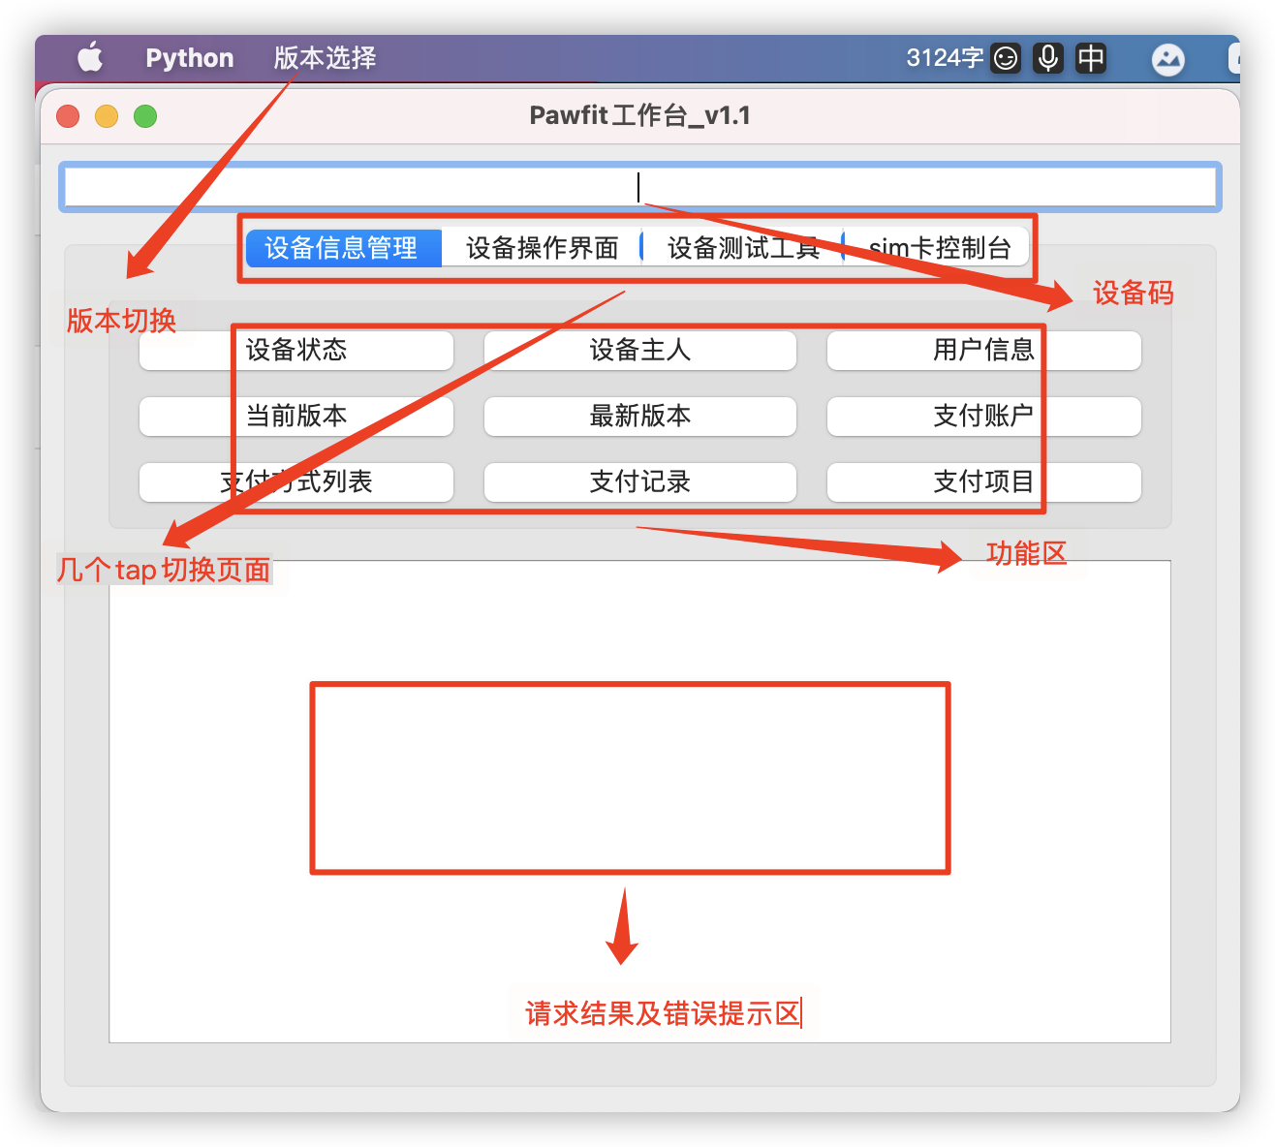
Task: Click the Apple logo in the menu bar
Action: (89, 57)
